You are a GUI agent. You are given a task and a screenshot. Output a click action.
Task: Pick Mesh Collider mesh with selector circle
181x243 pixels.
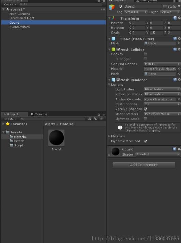pos(179,74)
